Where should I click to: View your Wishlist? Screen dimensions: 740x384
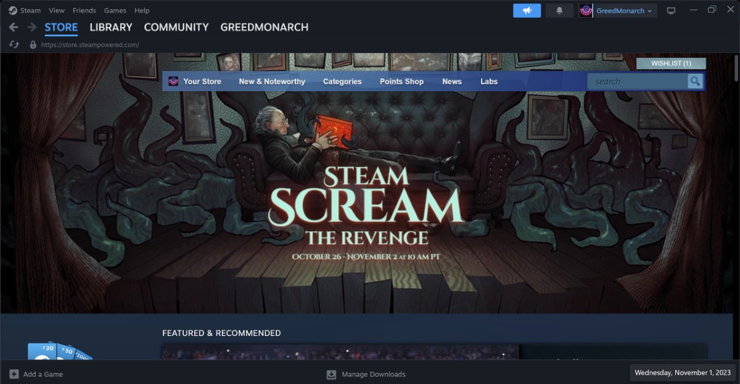tap(671, 63)
